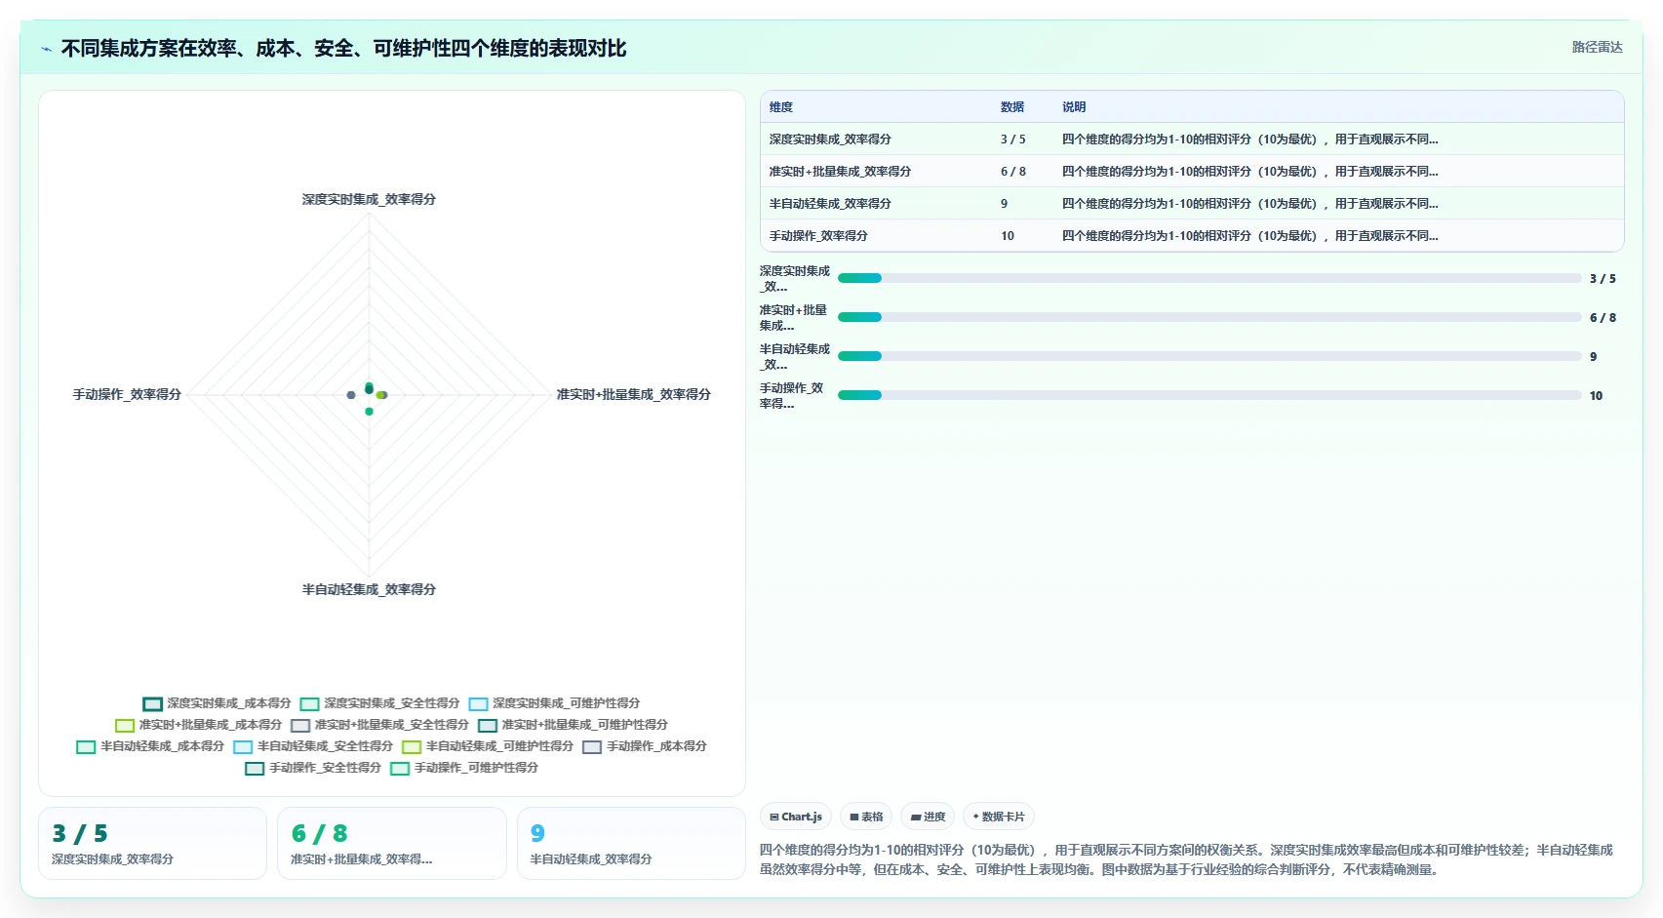
Task: Click the 路径雷达 label at top right
Action: pyautogui.click(x=1597, y=47)
